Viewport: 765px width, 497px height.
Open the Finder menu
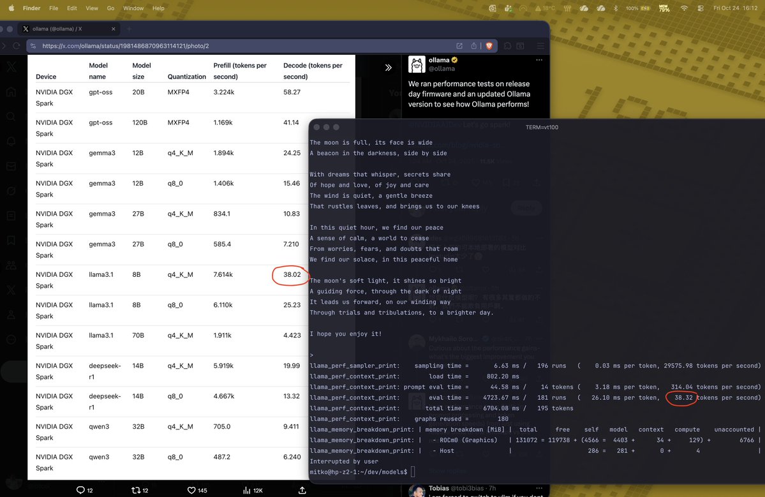pos(32,8)
